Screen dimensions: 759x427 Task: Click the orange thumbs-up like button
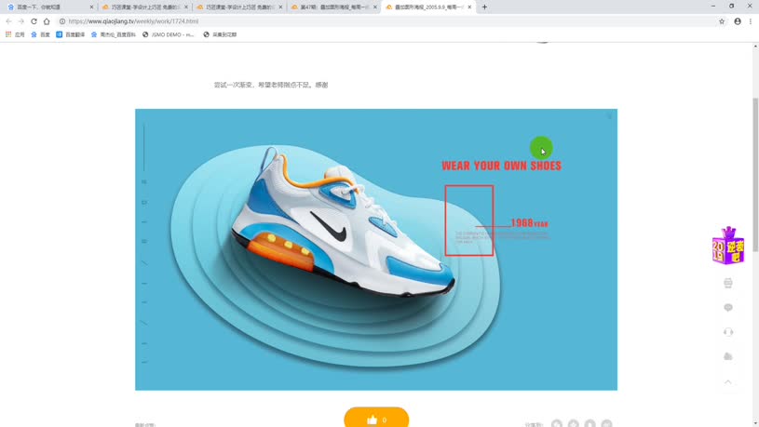(x=376, y=419)
